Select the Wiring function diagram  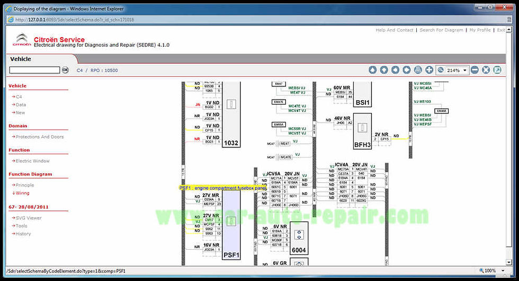22,193
